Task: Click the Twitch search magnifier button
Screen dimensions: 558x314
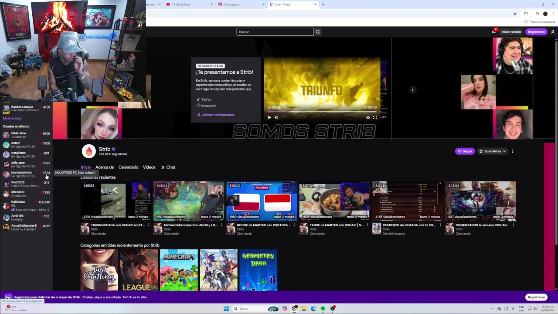Action: [317, 32]
